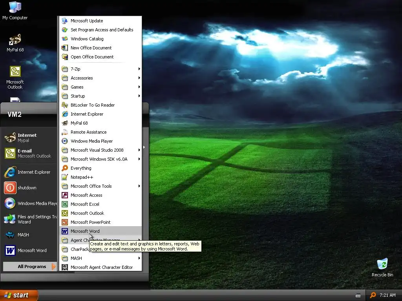Click the 7:21 AM clock
The width and height of the screenshot is (402, 301).
(x=387, y=295)
